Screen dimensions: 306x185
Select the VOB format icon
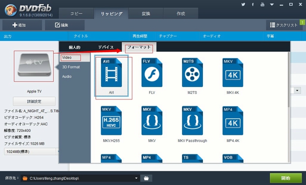point(233,158)
